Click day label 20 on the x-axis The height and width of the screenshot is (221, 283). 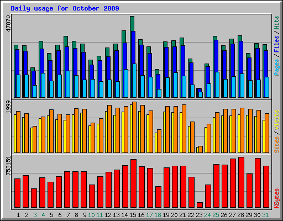[174, 215]
